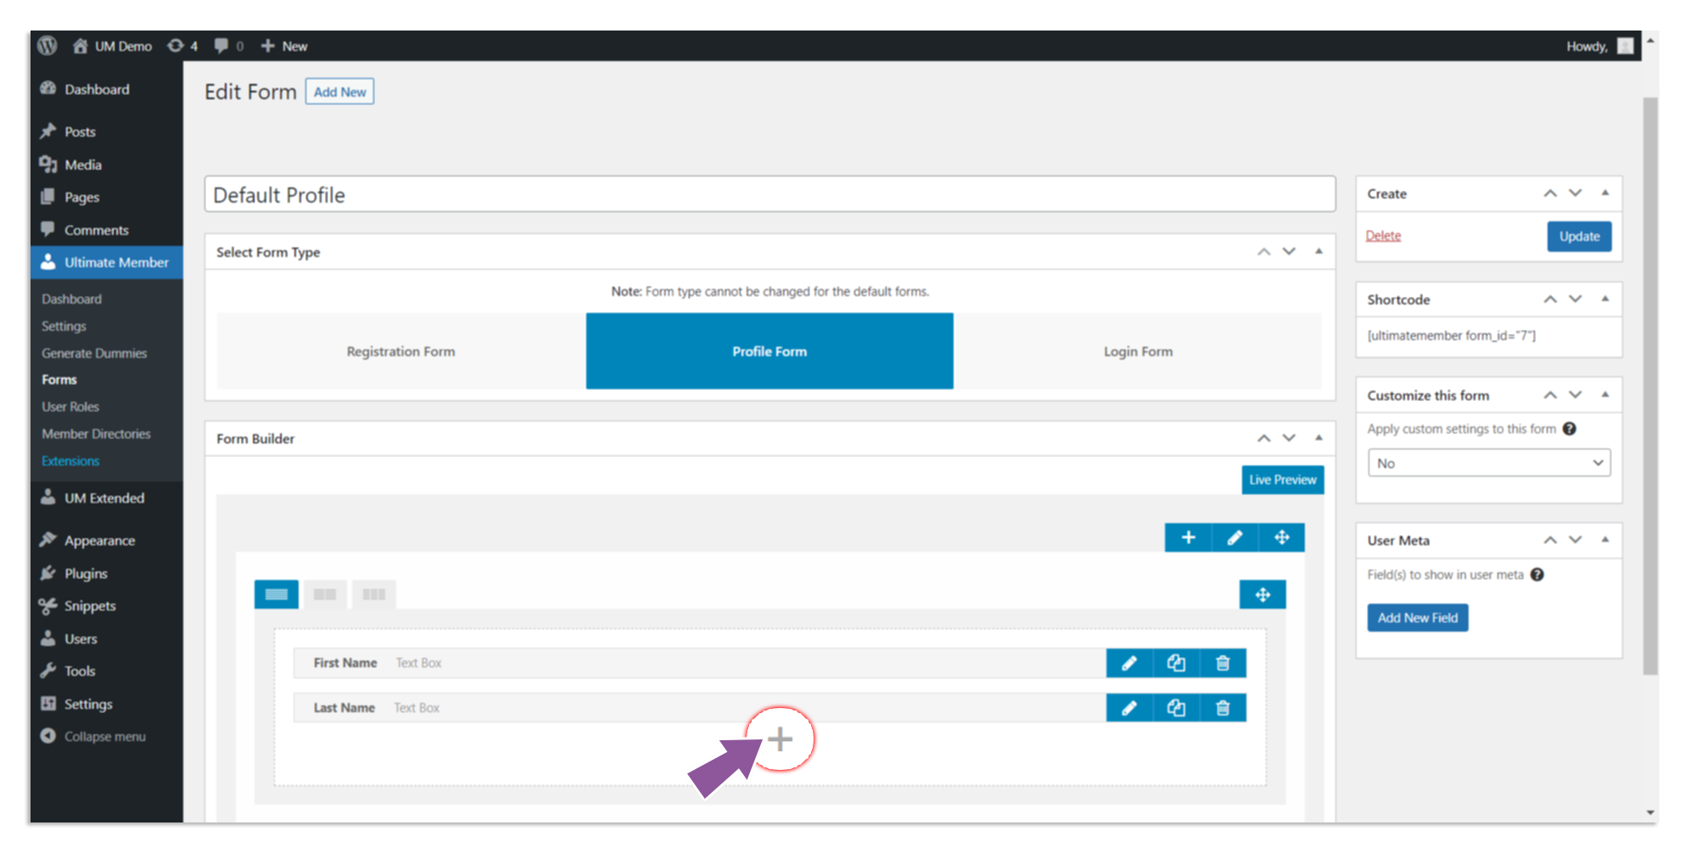Select the Profile Form type tab
The height and width of the screenshot is (853, 1690).
tap(769, 351)
